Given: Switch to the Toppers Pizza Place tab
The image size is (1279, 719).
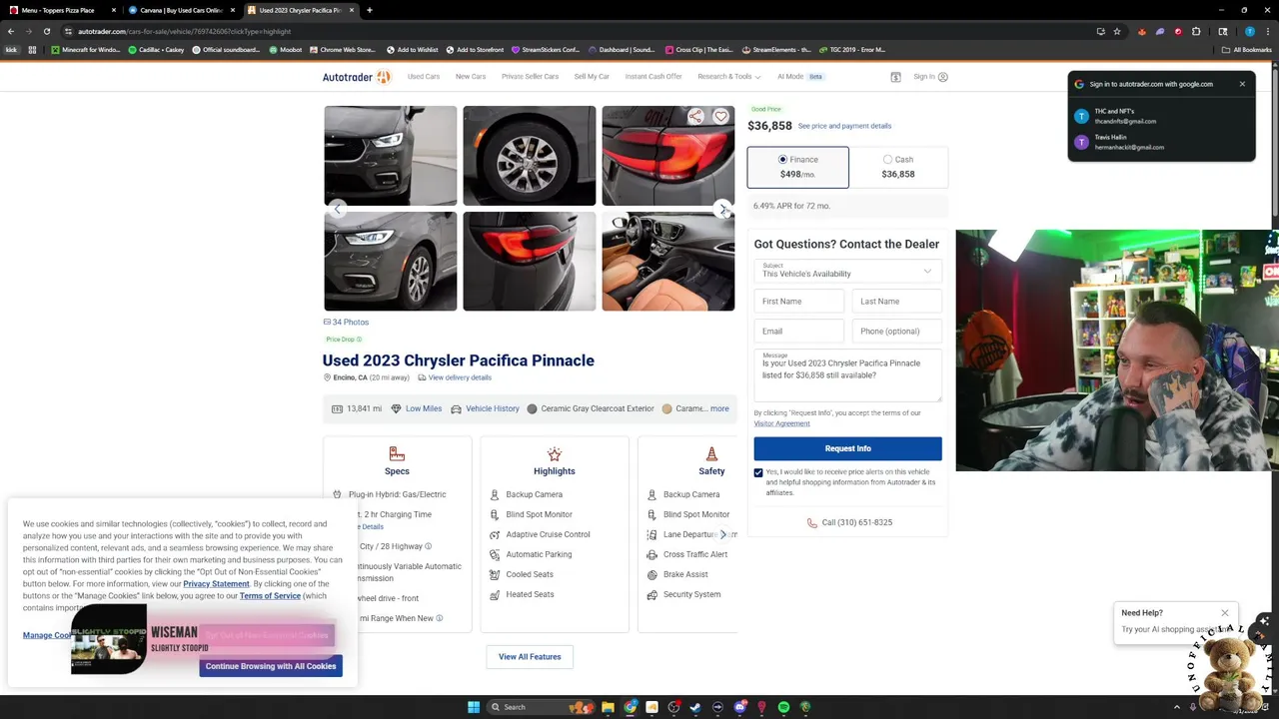Looking at the screenshot, I should click(58, 10).
